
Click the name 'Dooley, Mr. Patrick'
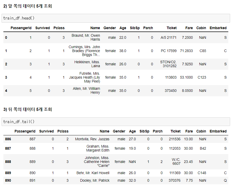95,181
